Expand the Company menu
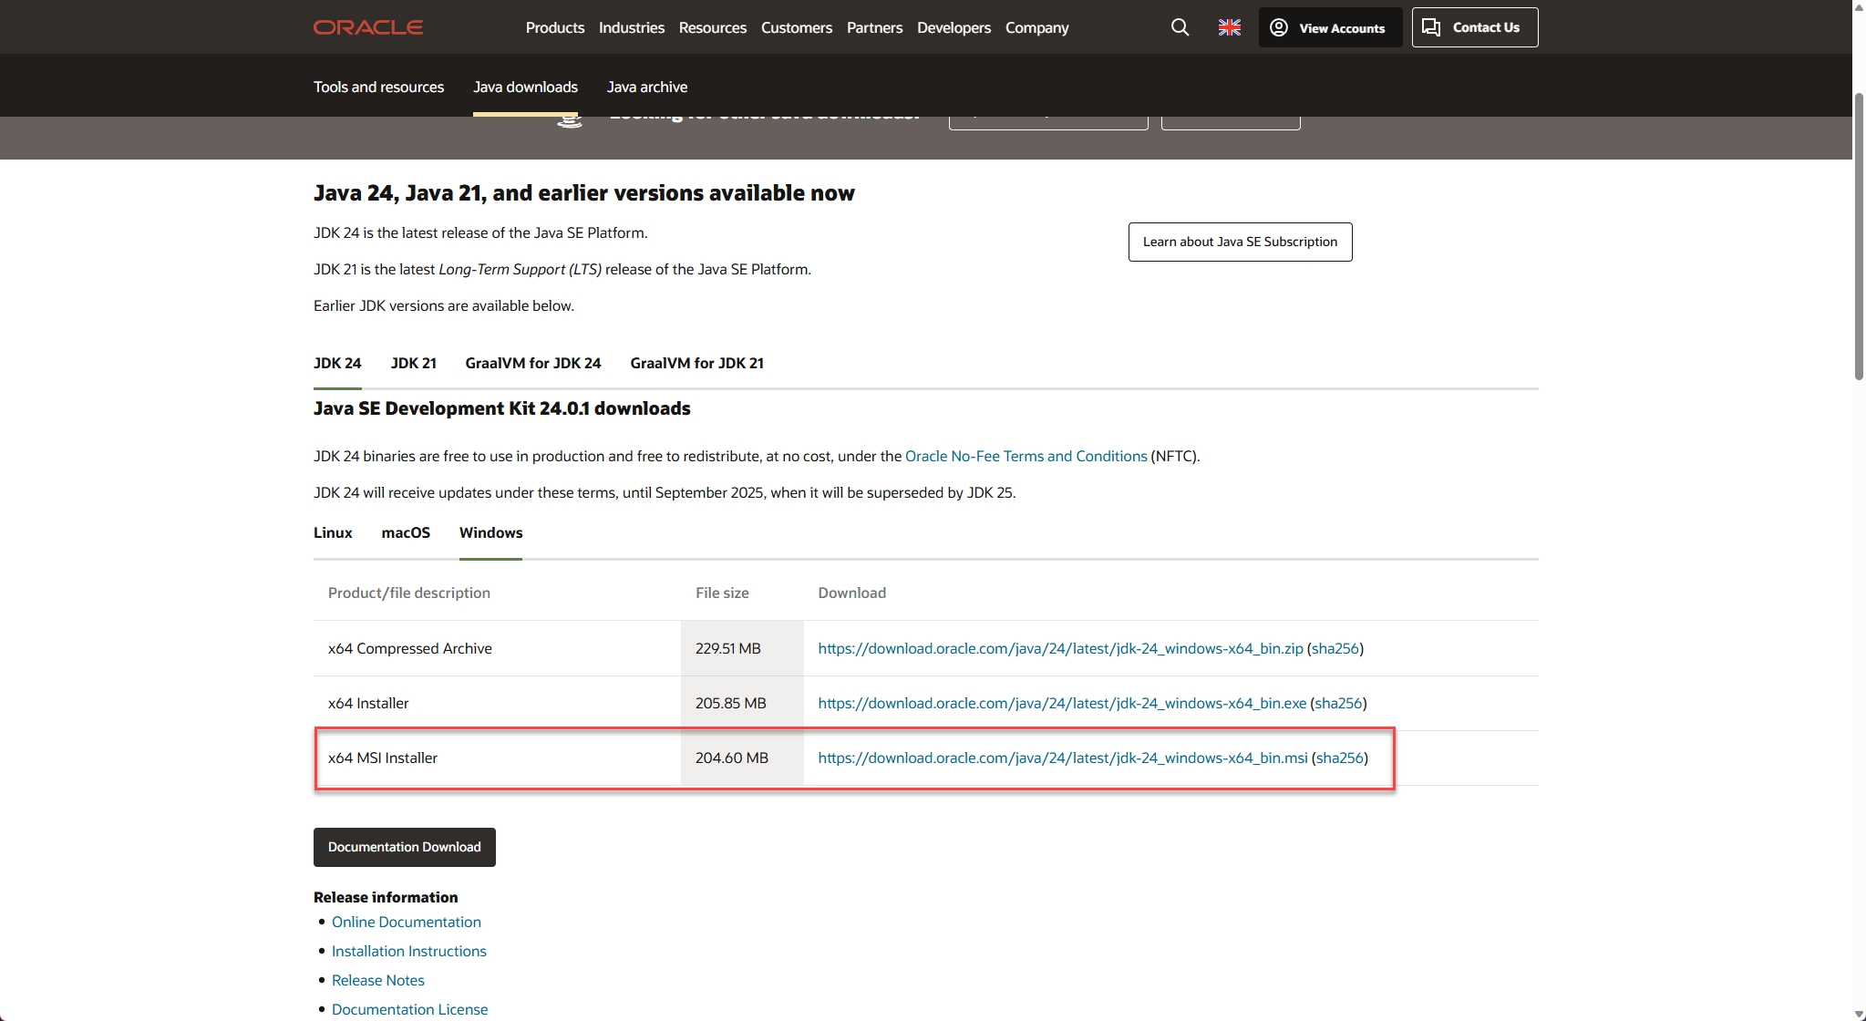Viewport: 1866px width, 1021px height. tap(1036, 27)
